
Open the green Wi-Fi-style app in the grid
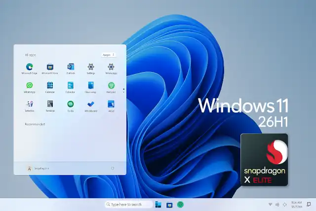click(111, 87)
